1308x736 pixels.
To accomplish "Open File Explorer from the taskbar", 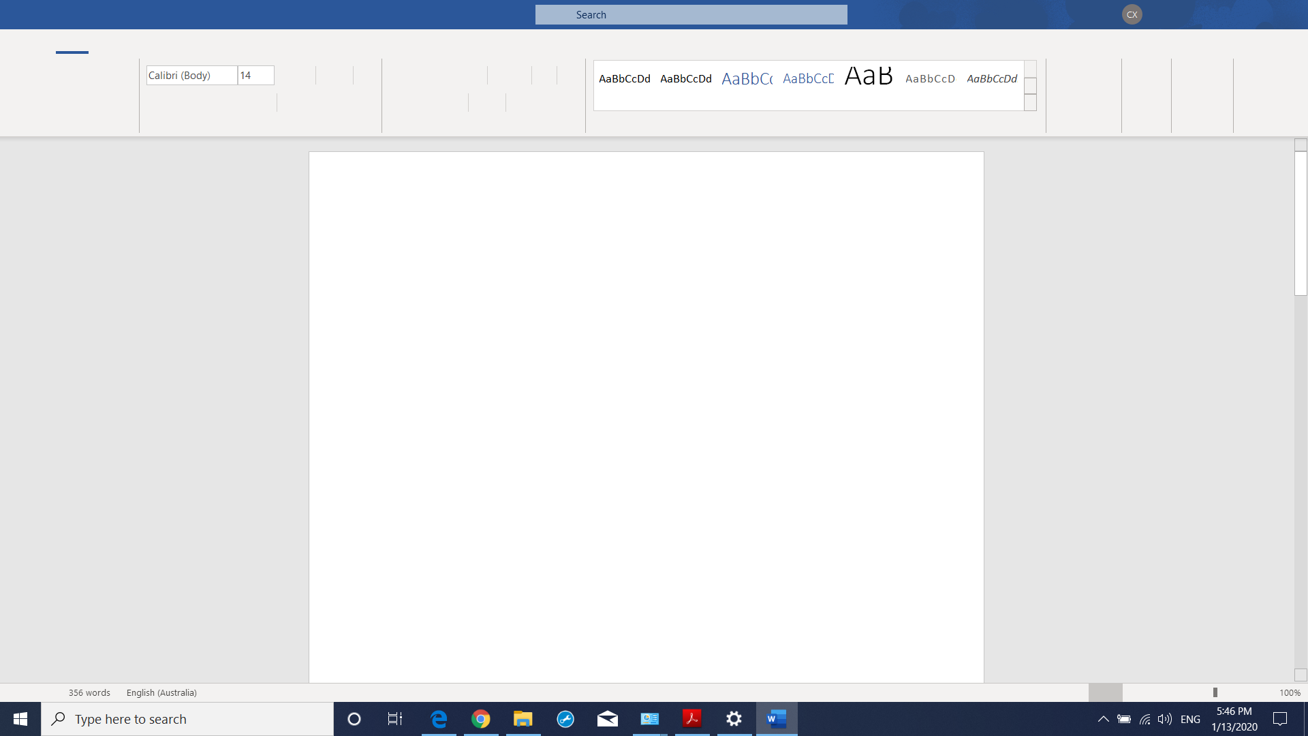I will (523, 719).
